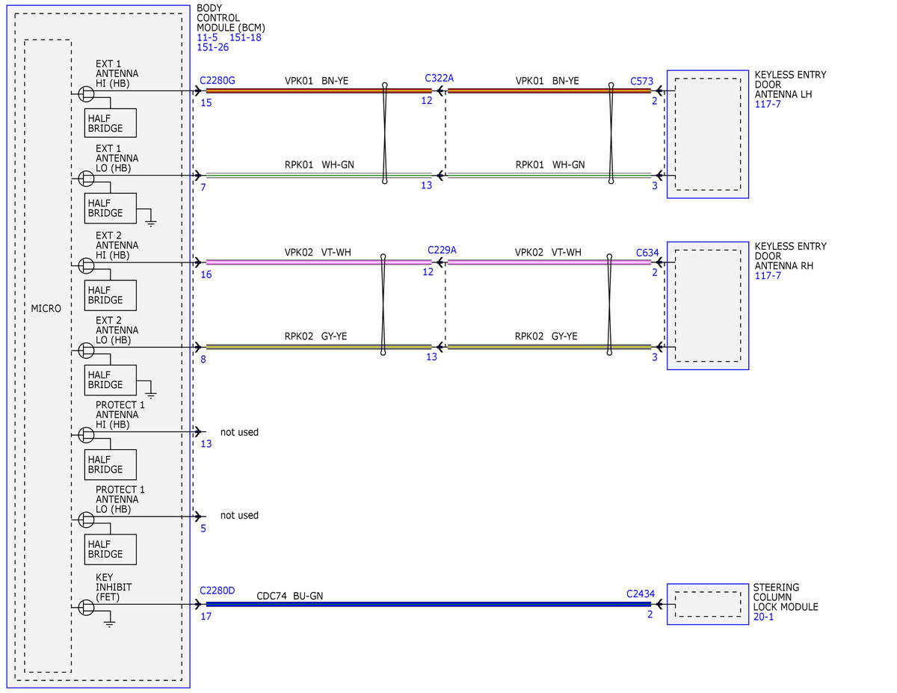Select KEYLESS ENTRY DOOR ANTENNA LH label
Viewport: 897px width, 693px height.
pos(790,85)
